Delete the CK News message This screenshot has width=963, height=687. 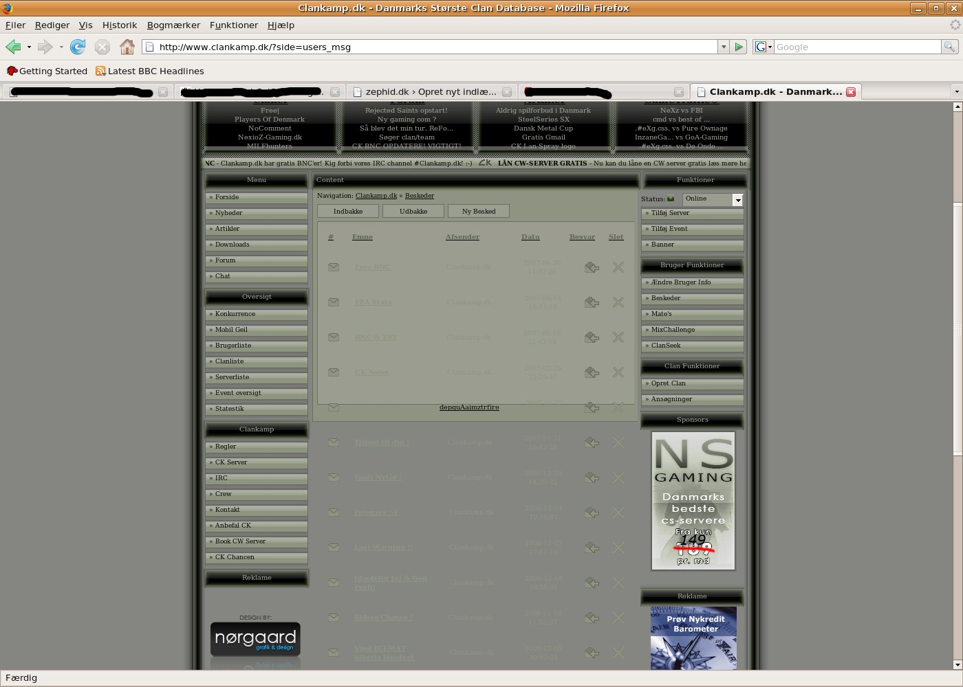pos(618,372)
